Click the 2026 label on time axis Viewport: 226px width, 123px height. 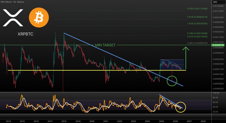point(175,121)
